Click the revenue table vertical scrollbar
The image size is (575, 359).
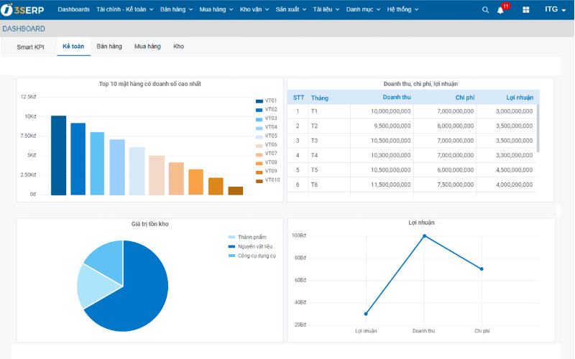[x=538, y=129]
